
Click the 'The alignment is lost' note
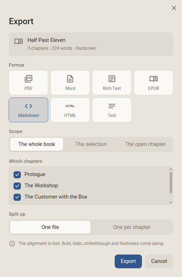91,244
